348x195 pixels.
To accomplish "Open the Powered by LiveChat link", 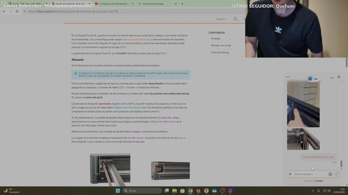I will point(313,181).
